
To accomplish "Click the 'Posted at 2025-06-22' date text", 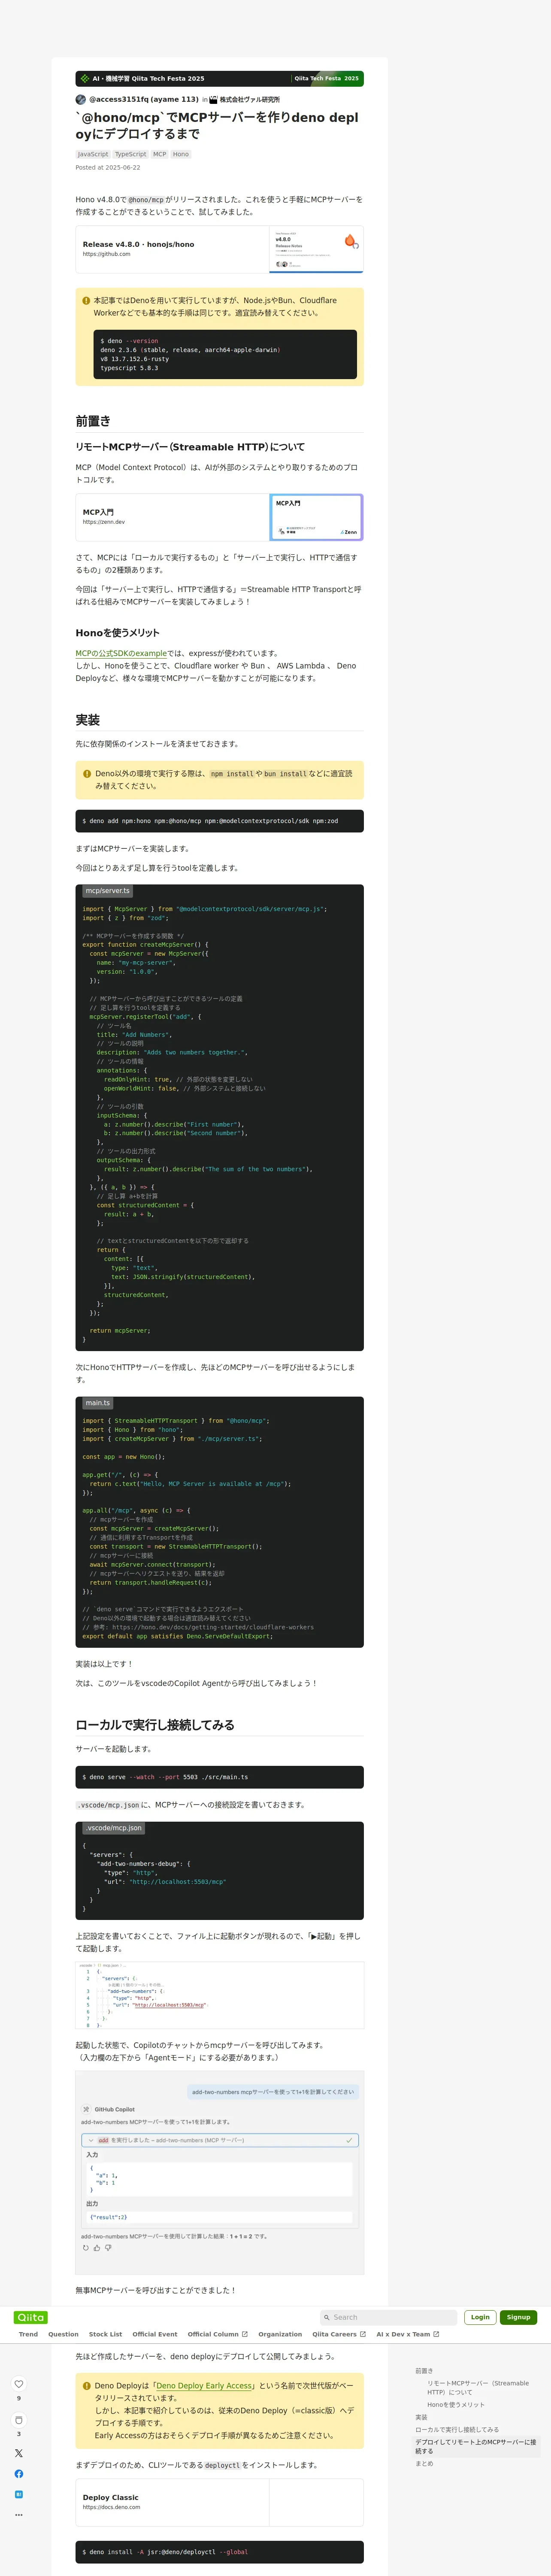I will click(108, 168).
